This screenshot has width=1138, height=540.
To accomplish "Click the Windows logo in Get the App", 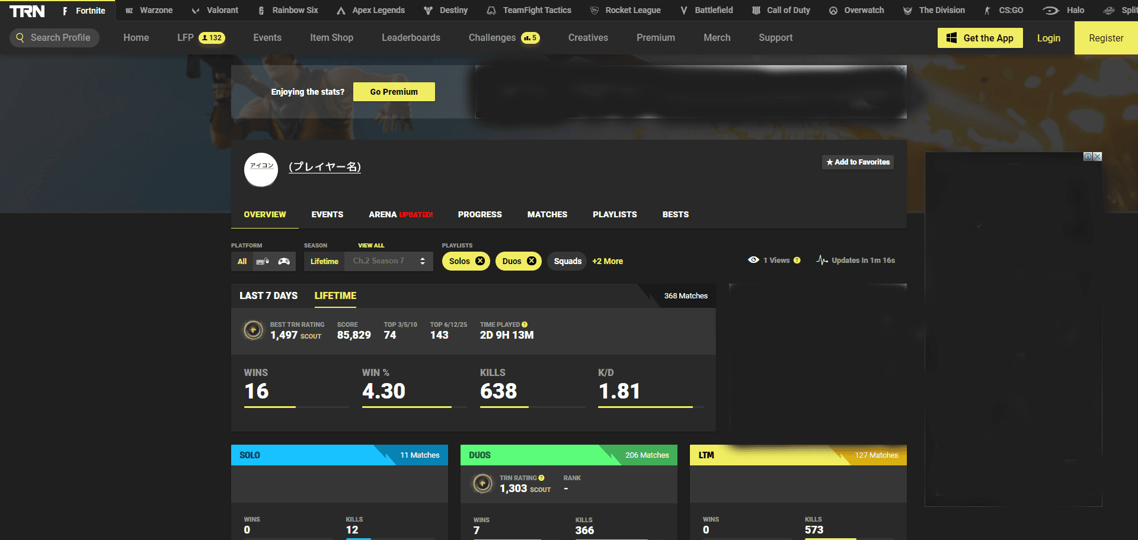I will point(951,38).
